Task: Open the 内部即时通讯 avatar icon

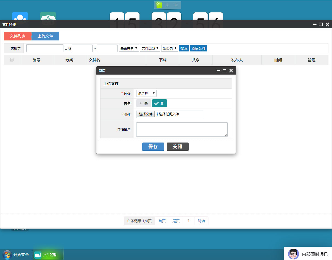Action: (x=293, y=254)
